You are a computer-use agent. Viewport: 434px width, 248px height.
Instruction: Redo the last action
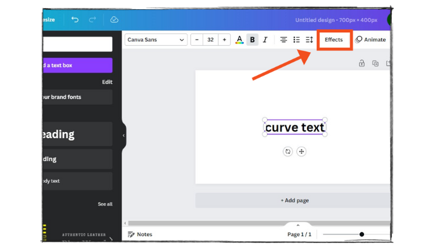tap(92, 20)
